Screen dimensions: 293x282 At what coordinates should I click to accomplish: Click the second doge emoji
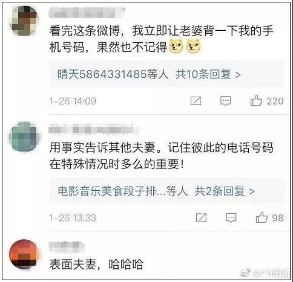pos(193,46)
